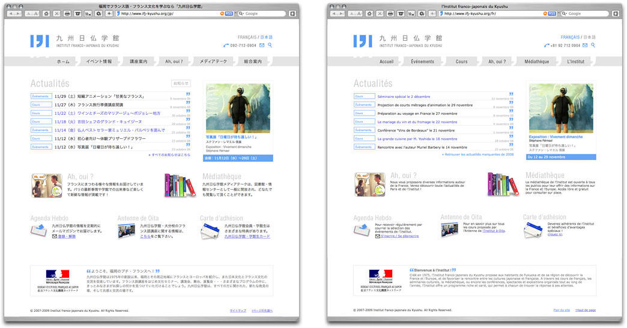Image resolution: width=627 pixels, height=328 pixels.
Task: Open the Google search engine dropdown in the left window
Action: point(241,13)
